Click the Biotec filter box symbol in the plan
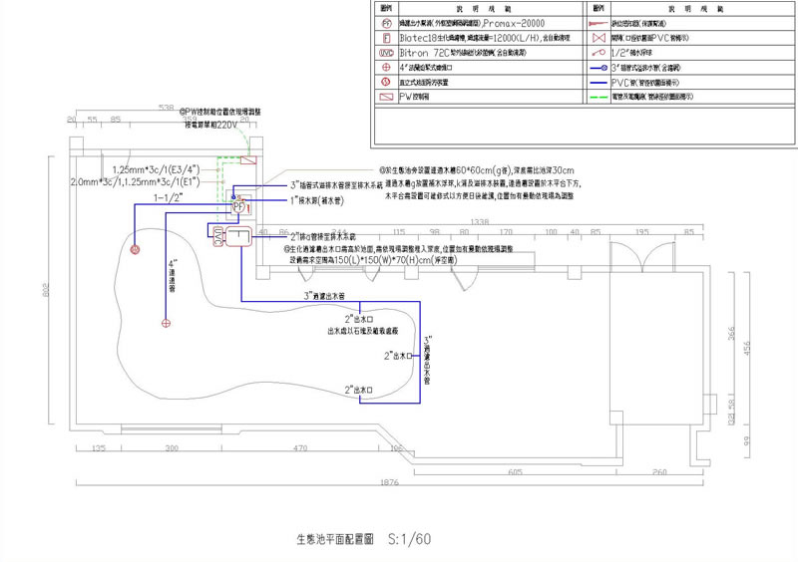 238,237
